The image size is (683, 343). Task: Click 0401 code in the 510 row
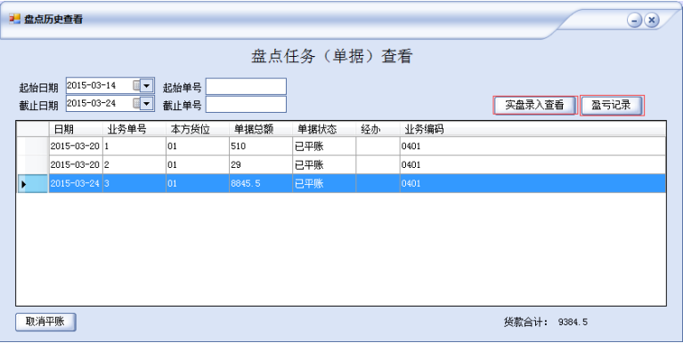click(533, 146)
